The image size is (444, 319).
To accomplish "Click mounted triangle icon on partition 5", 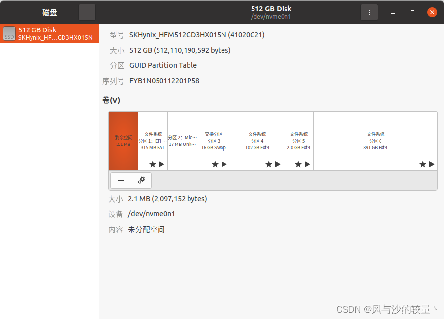I will click(307, 164).
